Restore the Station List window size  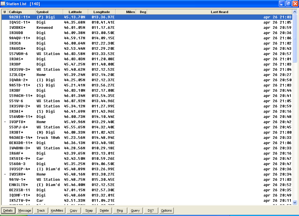[288, 4]
